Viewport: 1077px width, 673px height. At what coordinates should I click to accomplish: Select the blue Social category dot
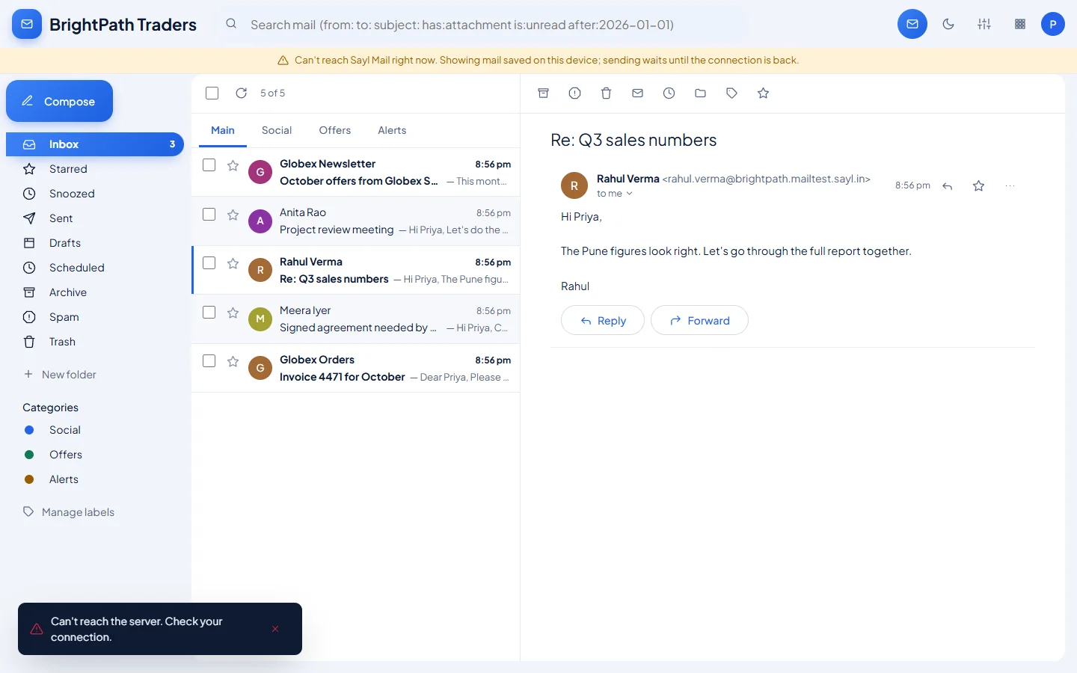tap(29, 430)
